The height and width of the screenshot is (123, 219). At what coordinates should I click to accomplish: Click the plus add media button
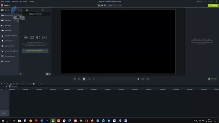(x=21, y=74)
